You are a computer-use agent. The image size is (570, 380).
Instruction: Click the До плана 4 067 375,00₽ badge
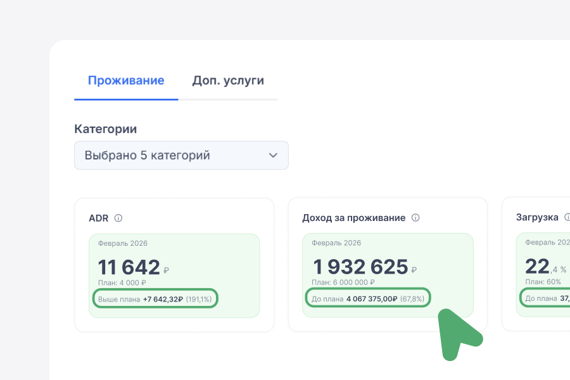367,298
